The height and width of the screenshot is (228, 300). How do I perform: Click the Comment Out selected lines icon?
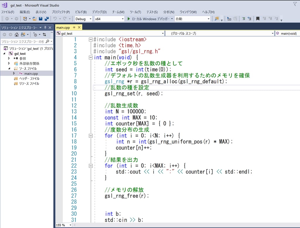(243, 18)
